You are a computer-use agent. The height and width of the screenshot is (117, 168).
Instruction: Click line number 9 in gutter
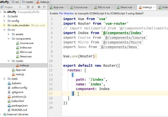click(51, 56)
